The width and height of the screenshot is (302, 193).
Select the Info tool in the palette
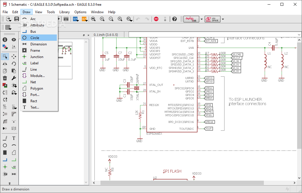click(5, 39)
